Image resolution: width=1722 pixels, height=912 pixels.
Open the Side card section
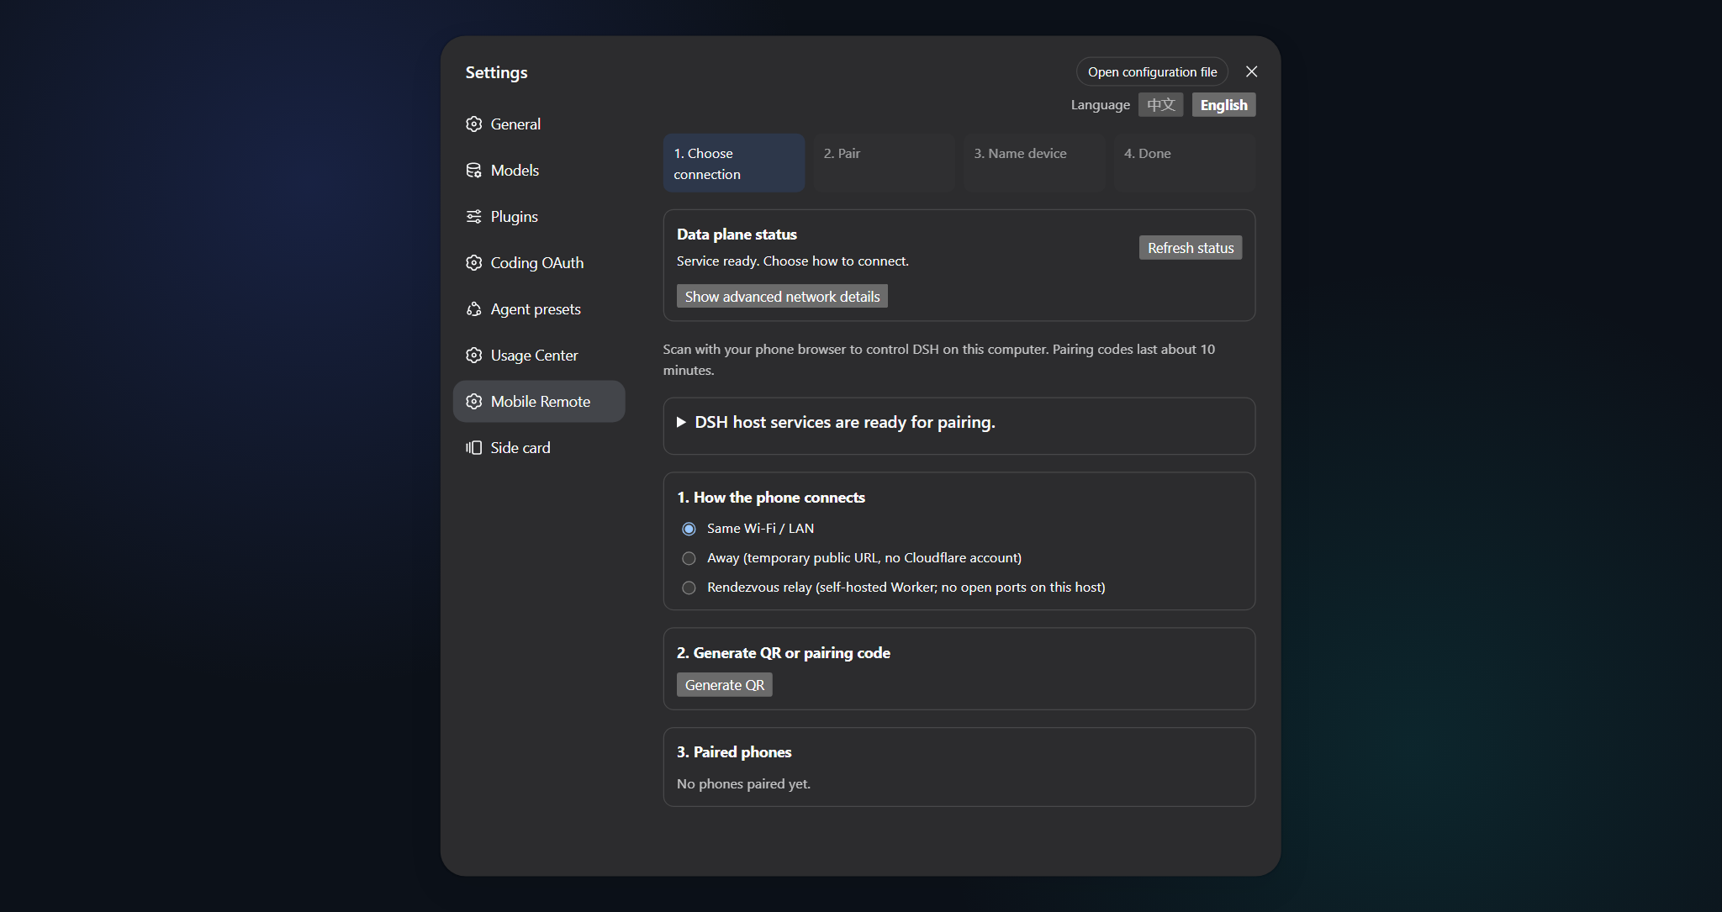[539, 448]
